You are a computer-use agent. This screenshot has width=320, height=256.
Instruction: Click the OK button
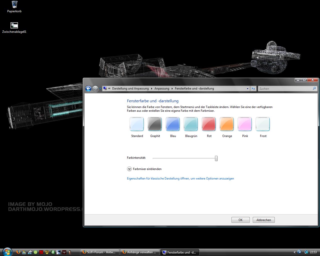click(x=240, y=220)
